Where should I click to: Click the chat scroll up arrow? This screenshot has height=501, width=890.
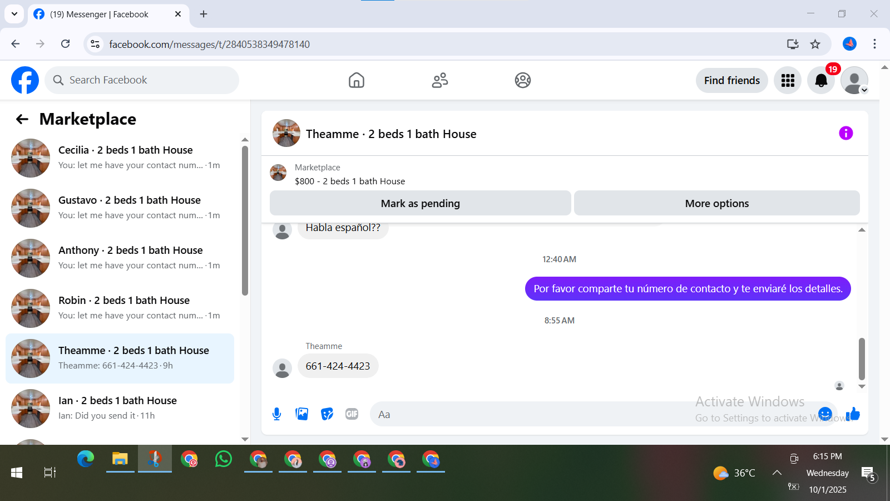pos(862,230)
